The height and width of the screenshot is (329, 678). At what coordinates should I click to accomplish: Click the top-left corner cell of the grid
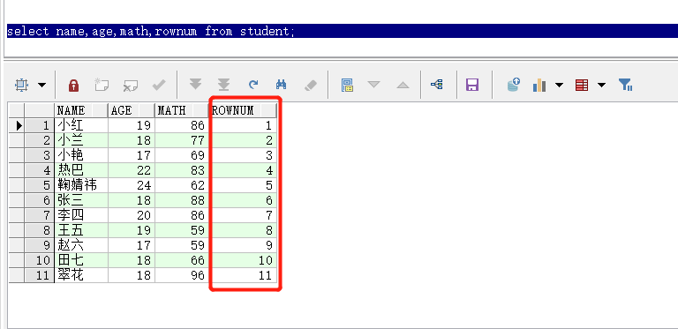pos(17,110)
